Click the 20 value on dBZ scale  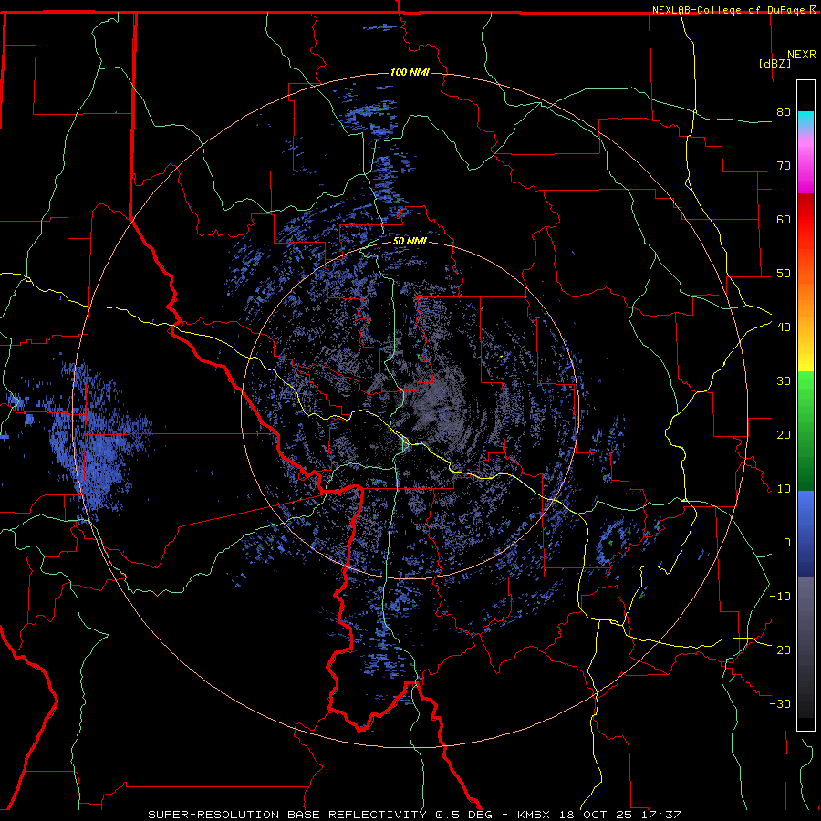click(784, 434)
